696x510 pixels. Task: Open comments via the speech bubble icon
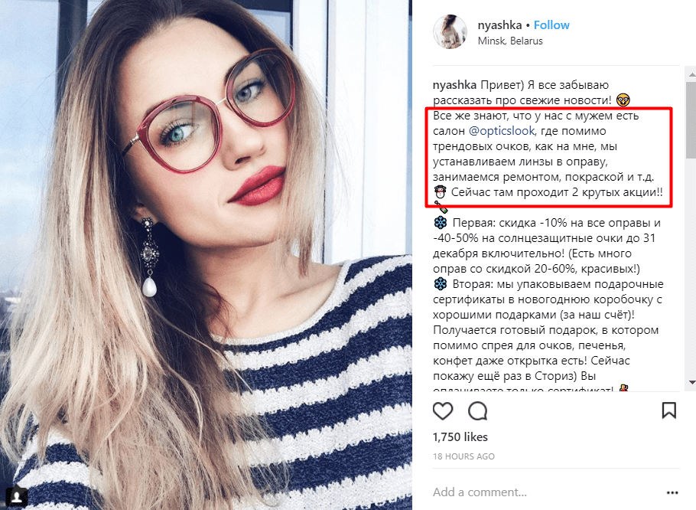(x=477, y=411)
